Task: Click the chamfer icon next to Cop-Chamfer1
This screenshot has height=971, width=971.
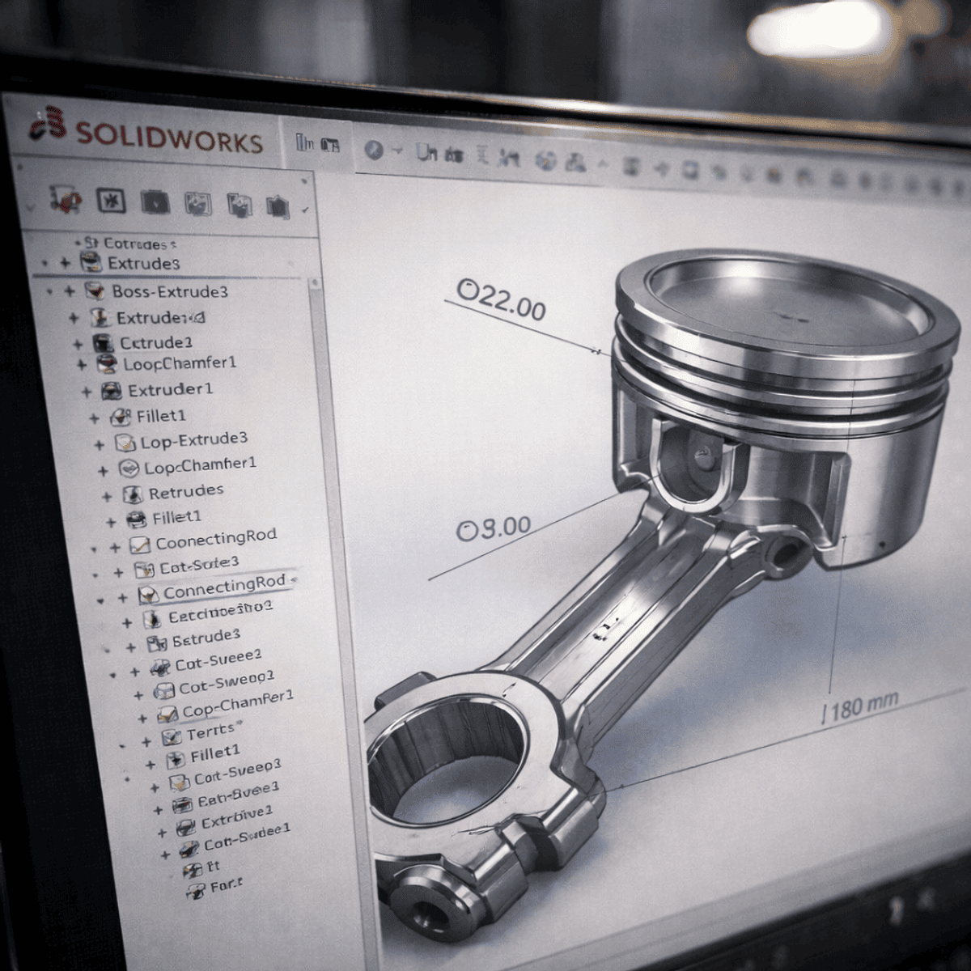Action: [167, 714]
